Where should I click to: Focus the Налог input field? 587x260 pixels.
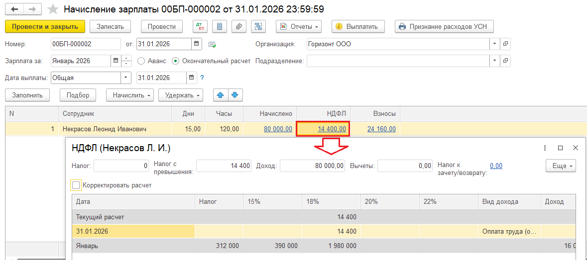(122, 166)
